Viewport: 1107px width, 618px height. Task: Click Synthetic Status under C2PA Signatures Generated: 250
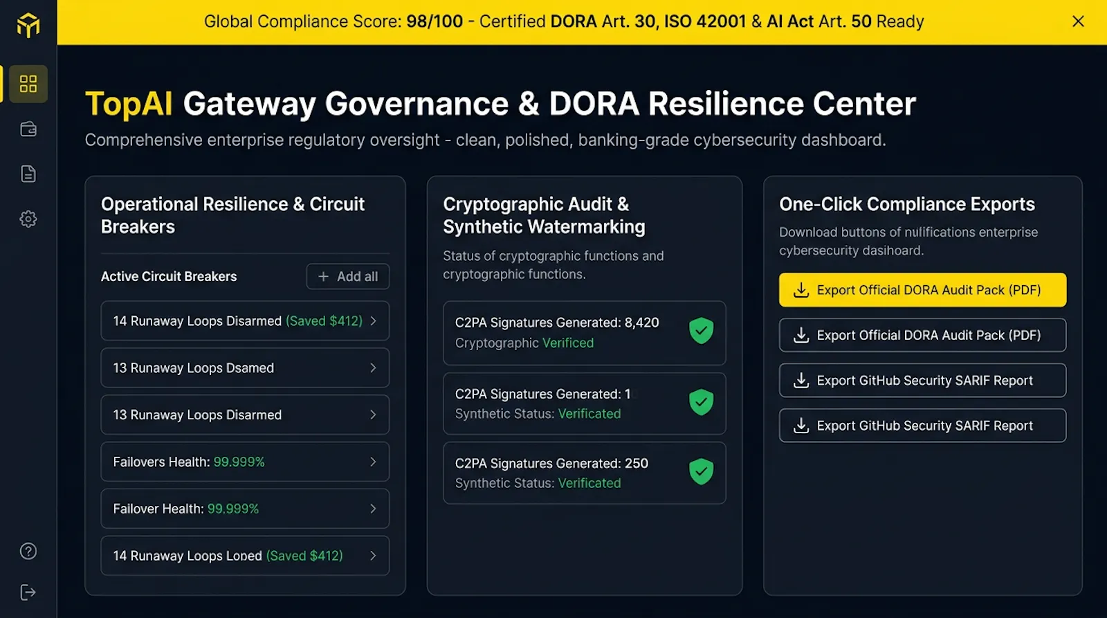click(538, 483)
